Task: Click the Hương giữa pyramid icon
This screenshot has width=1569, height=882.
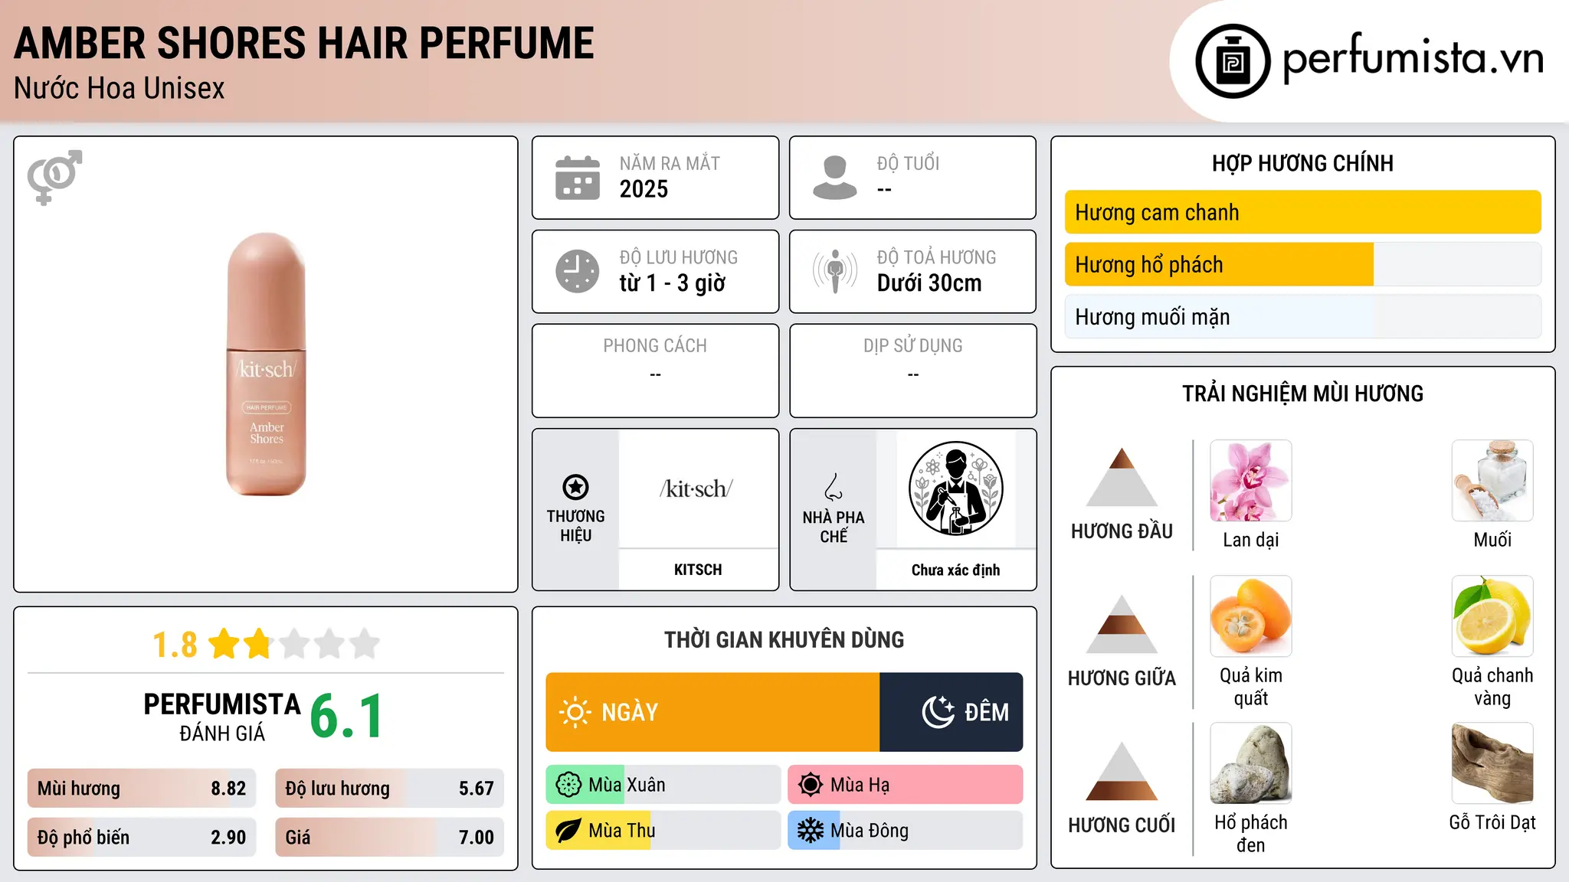Action: [1122, 624]
